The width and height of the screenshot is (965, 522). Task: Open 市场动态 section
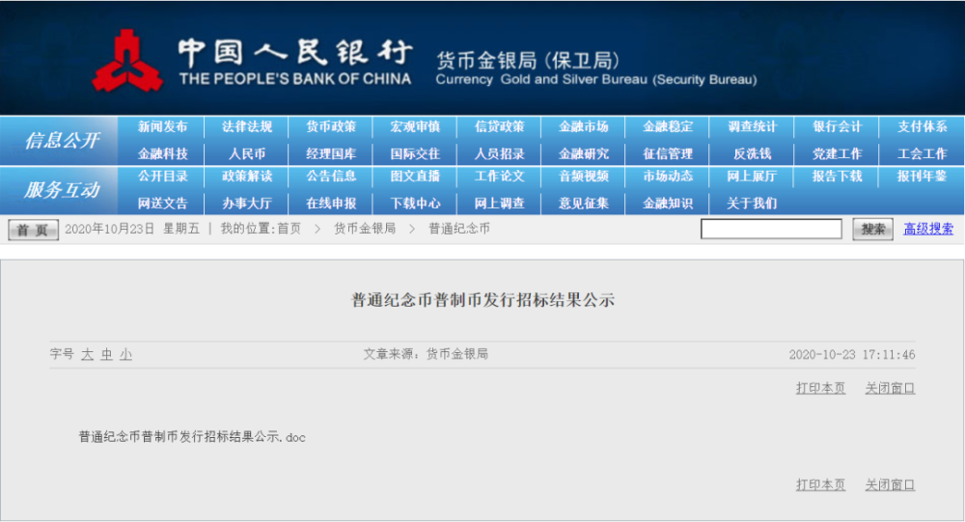point(668,176)
